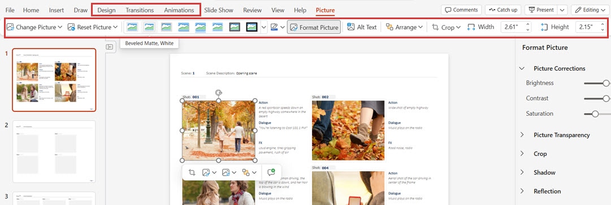
Task: Click the "Opening scene" description text
Action: coord(246,73)
